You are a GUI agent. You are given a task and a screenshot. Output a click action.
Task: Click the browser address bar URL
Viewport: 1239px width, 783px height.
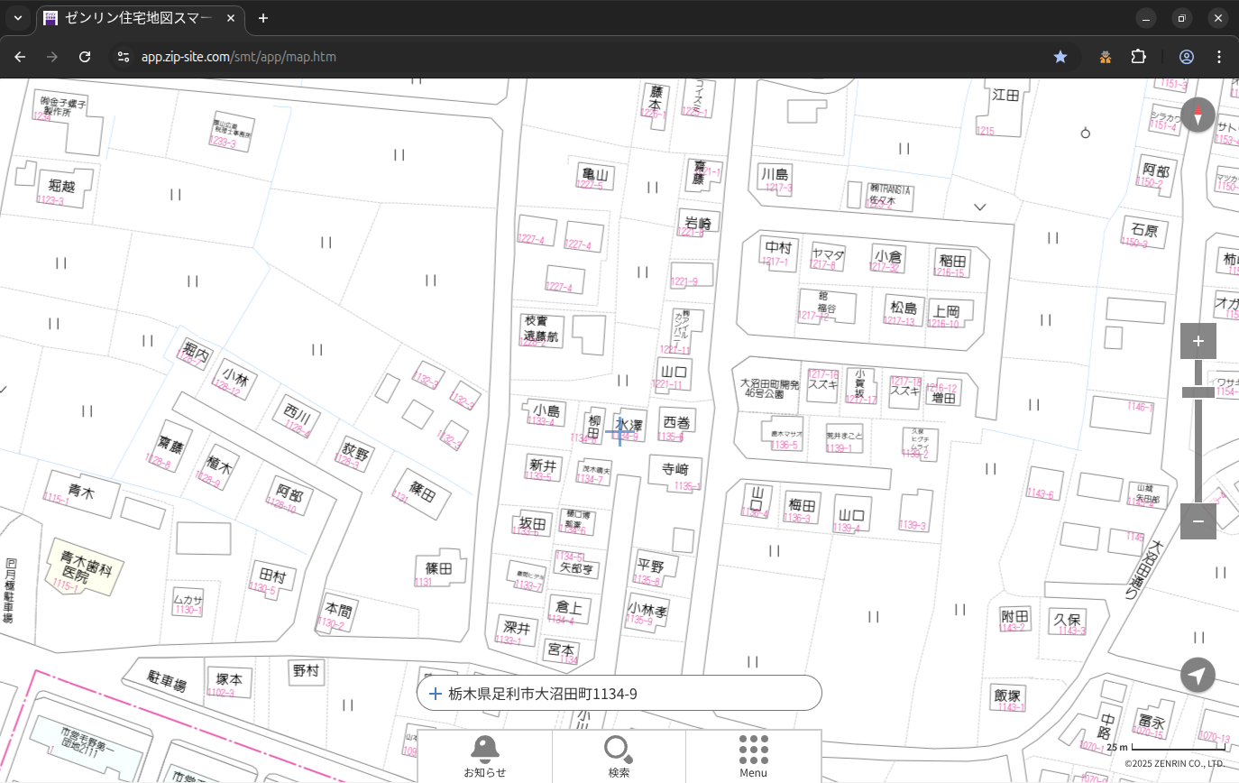239,57
